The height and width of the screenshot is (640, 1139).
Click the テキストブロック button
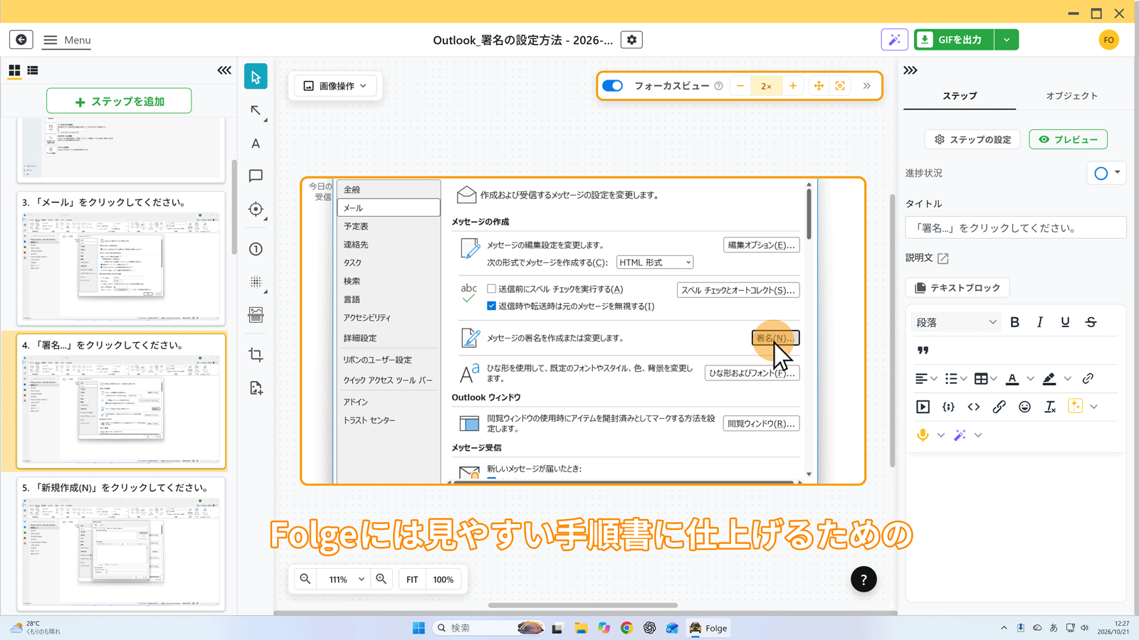pyautogui.click(x=957, y=287)
